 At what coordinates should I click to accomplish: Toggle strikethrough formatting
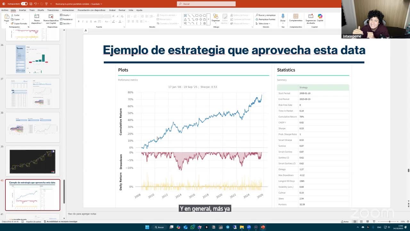(95, 21)
